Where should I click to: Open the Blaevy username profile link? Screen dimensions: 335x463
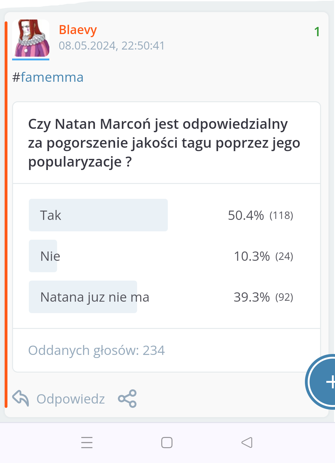click(x=78, y=30)
